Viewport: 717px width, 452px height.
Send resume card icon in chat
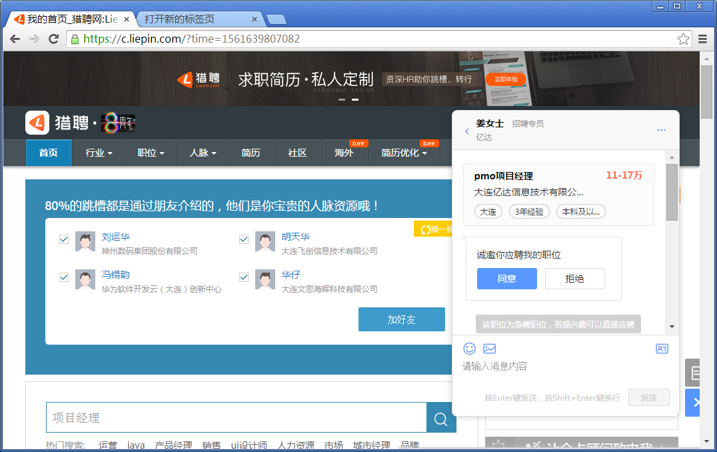pyautogui.click(x=662, y=349)
